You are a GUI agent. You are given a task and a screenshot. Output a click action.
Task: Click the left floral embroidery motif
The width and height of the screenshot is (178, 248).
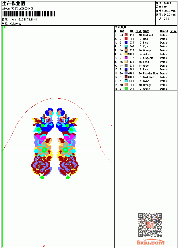[x=42, y=143]
